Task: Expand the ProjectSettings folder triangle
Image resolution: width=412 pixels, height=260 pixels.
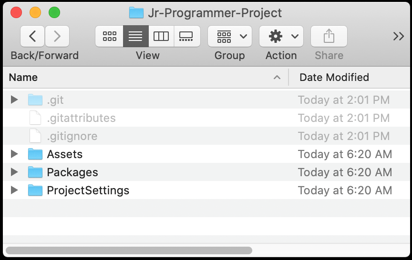Action: (14, 190)
